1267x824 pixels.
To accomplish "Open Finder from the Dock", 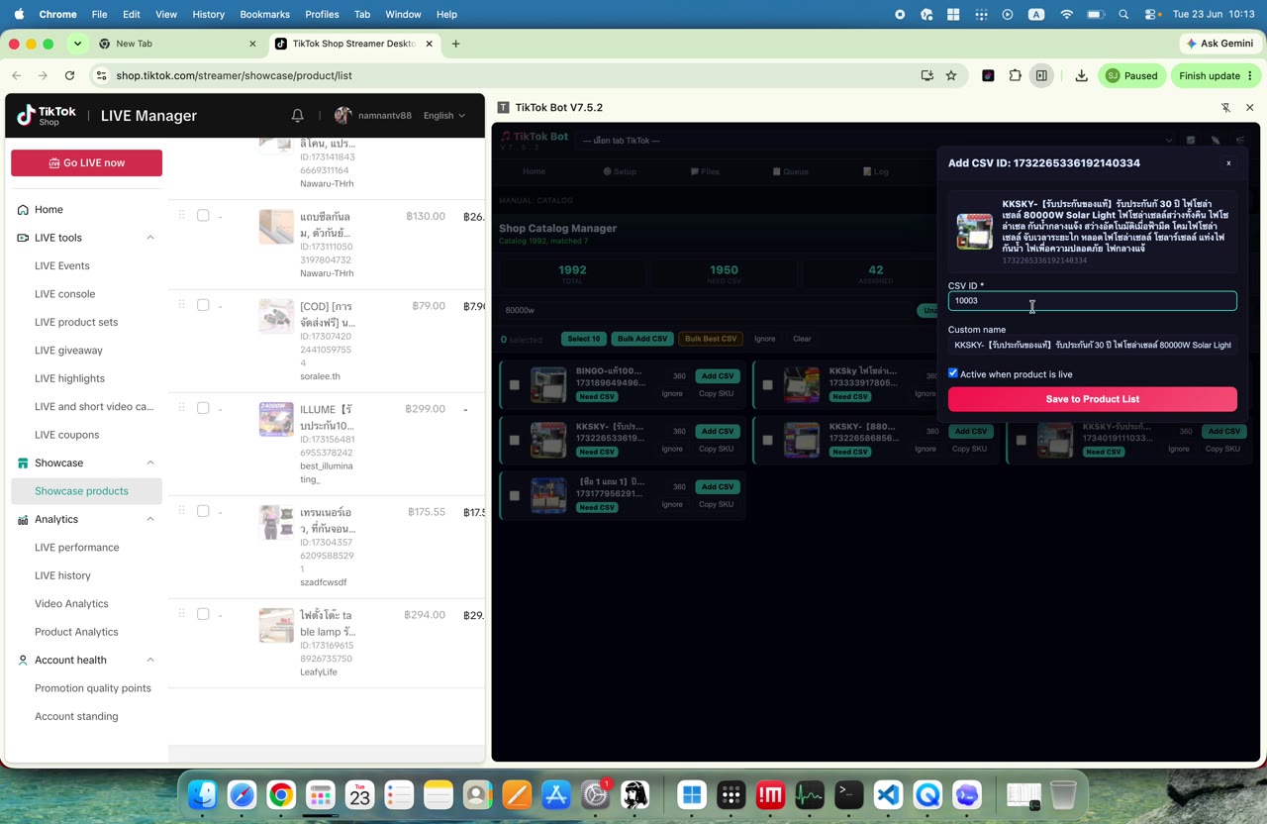I will [x=203, y=794].
